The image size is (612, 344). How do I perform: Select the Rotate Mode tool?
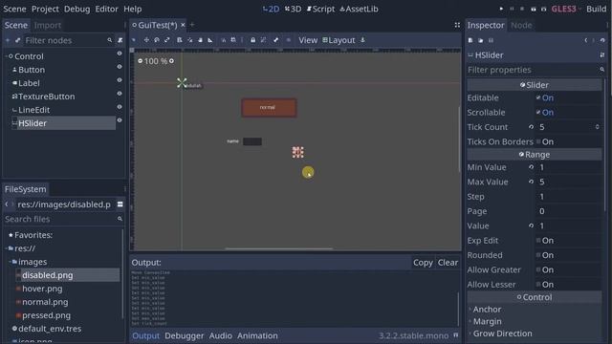coord(157,40)
